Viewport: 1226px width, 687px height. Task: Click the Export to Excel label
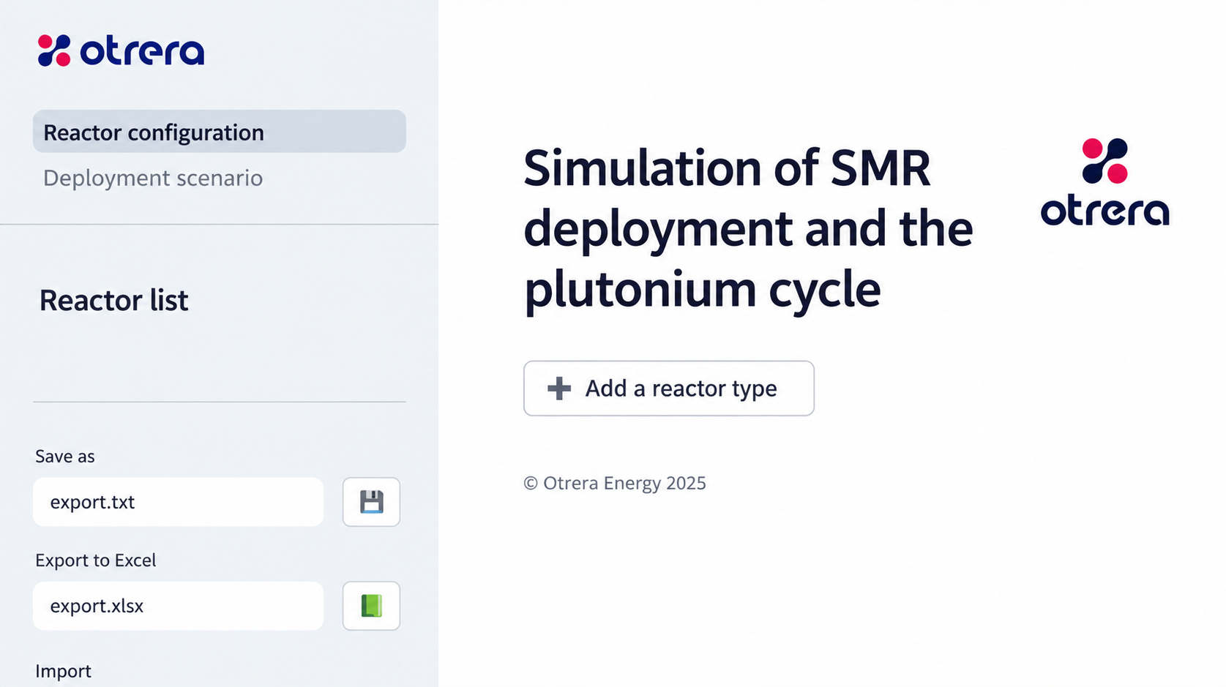tap(96, 560)
